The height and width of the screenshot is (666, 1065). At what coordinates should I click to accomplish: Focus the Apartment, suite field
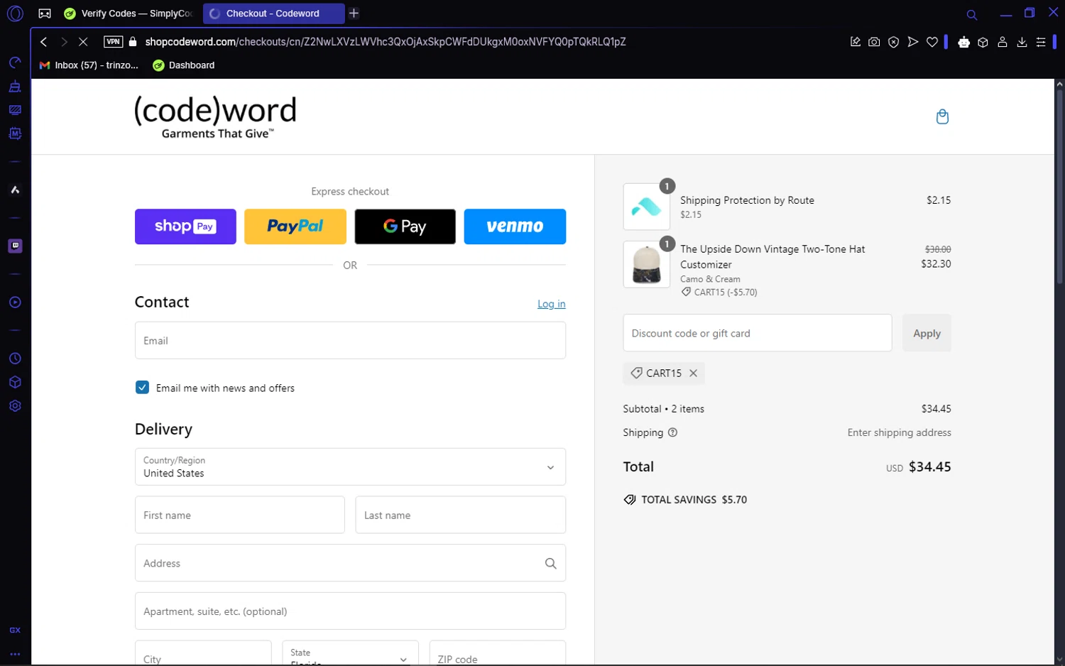[350, 611]
